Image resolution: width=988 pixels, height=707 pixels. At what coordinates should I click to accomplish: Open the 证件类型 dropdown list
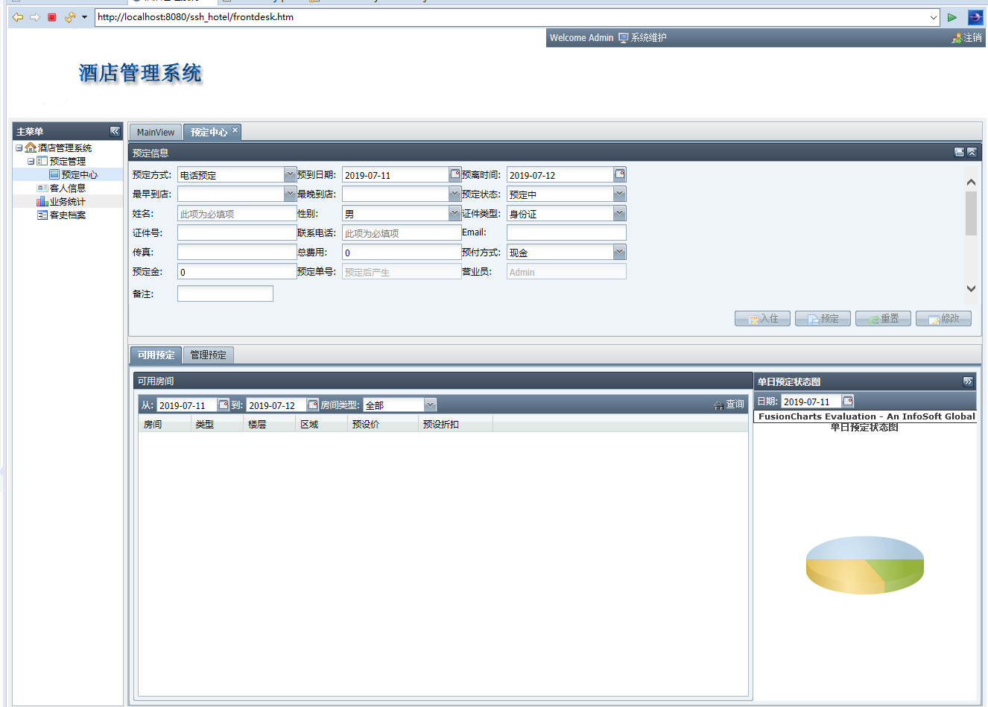619,213
